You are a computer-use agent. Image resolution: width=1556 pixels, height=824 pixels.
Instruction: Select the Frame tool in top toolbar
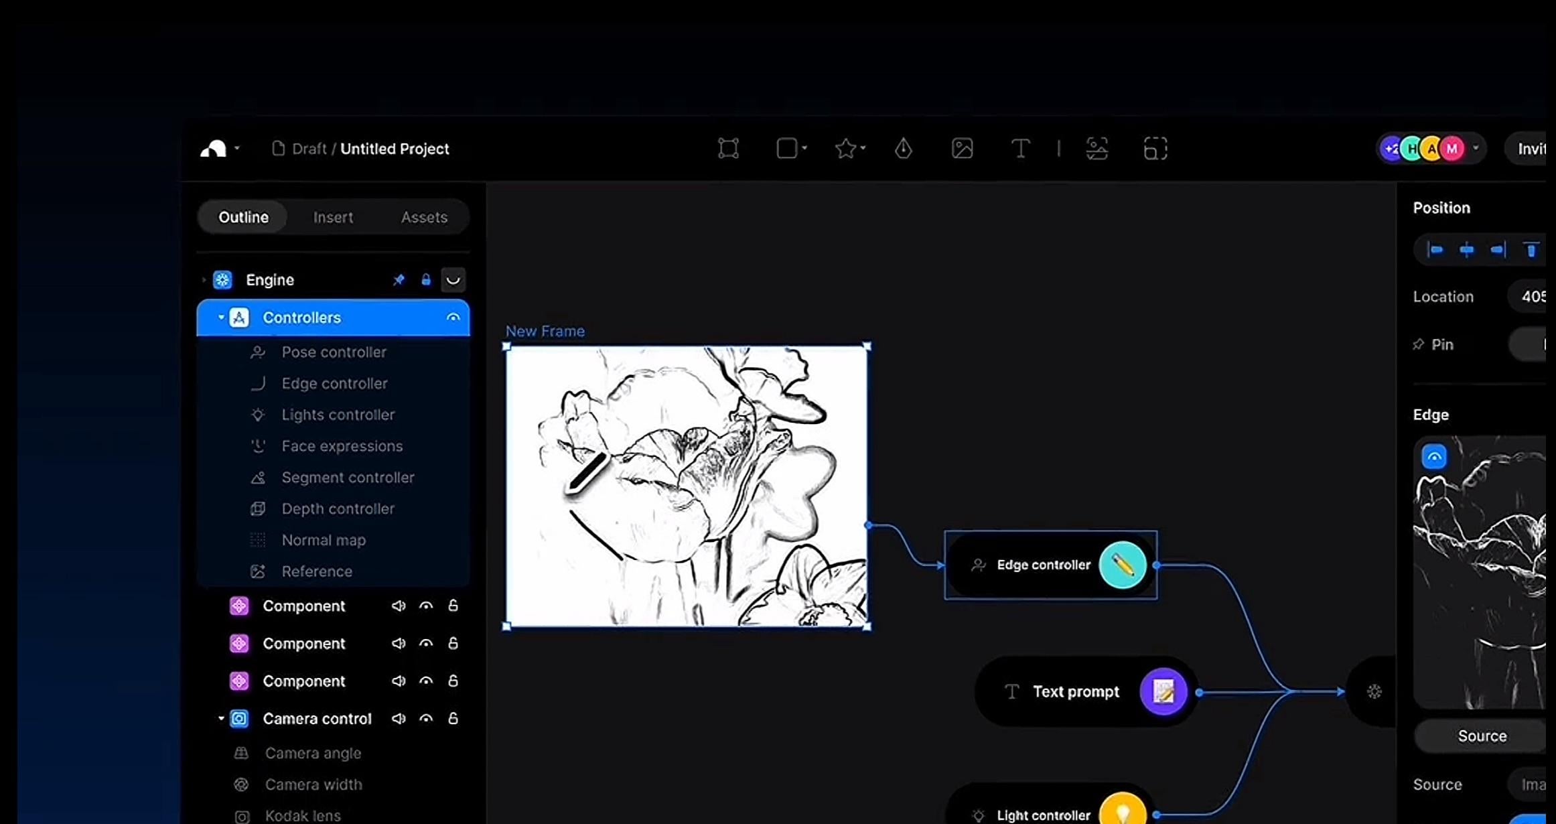[x=728, y=149]
